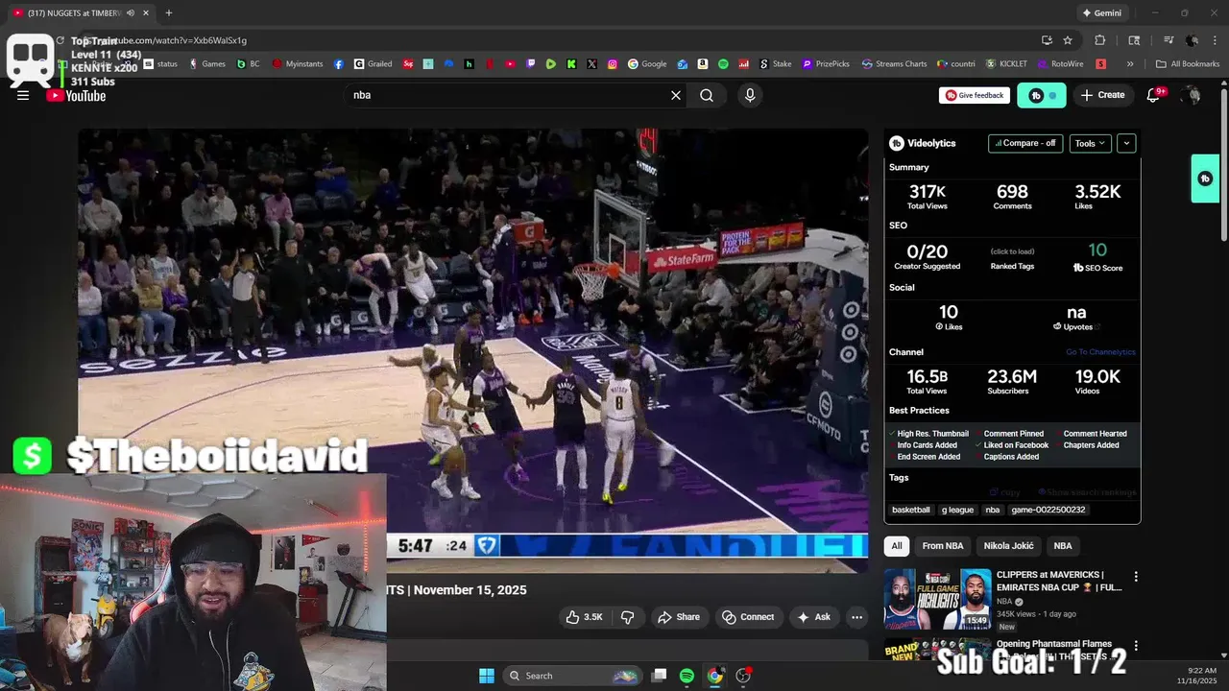Open the Share dialog

tap(679, 617)
